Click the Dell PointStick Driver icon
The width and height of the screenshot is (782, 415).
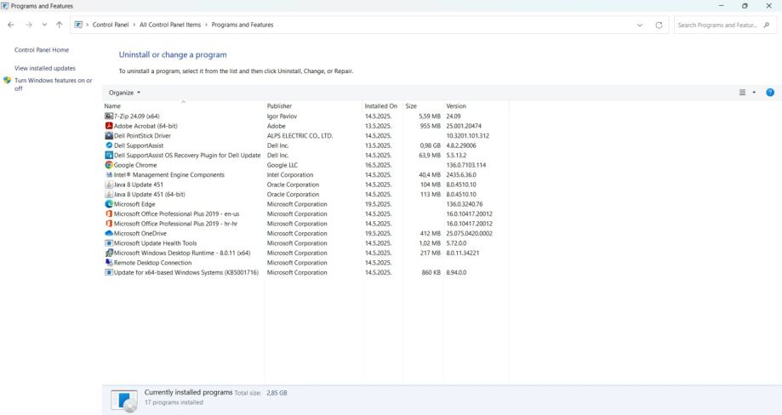pos(109,135)
